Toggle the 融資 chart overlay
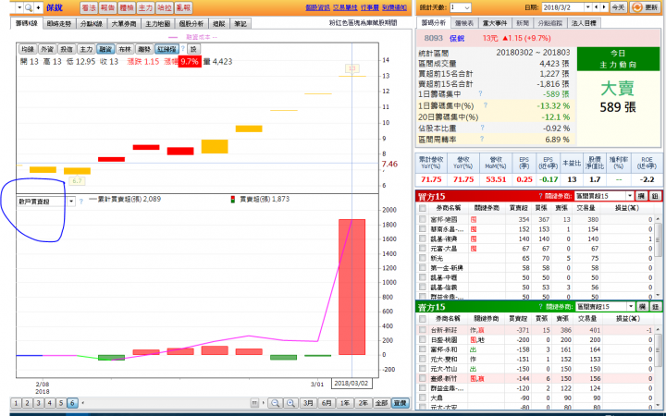 pyautogui.click(x=105, y=49)
